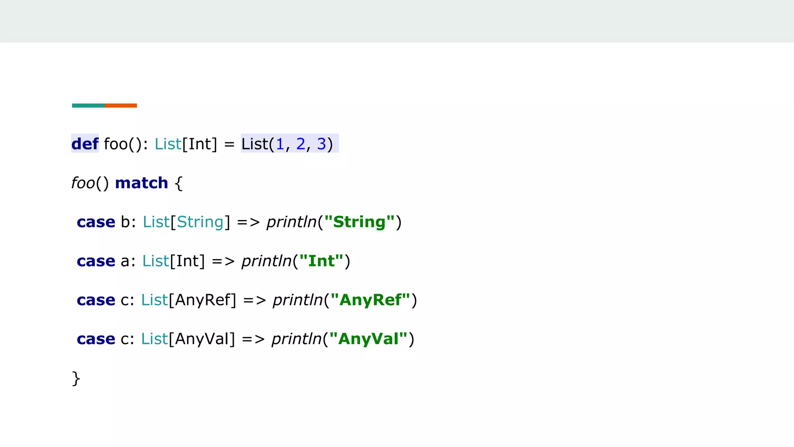Click the green "String" string literal

[x=359, y=222]
